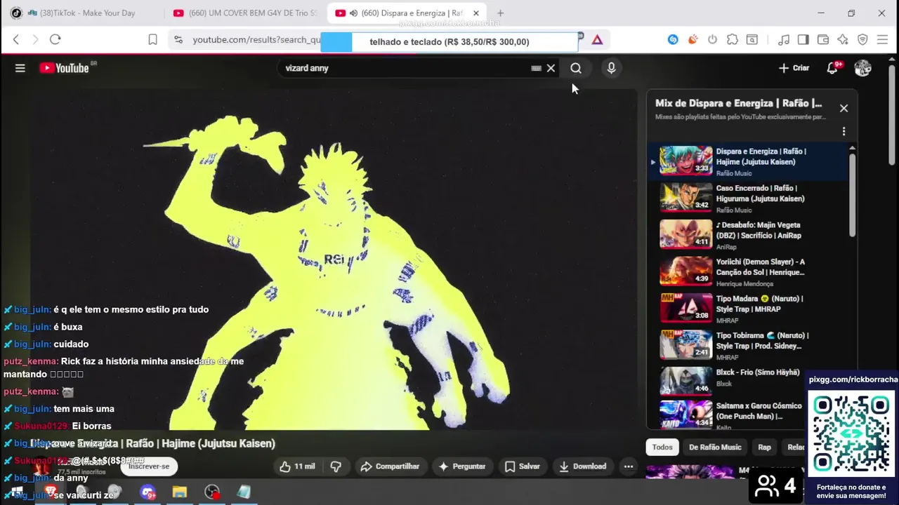Open the Mix panel three-dot options
The width and height of the screenshot is (899, 505).
(844, 131)
